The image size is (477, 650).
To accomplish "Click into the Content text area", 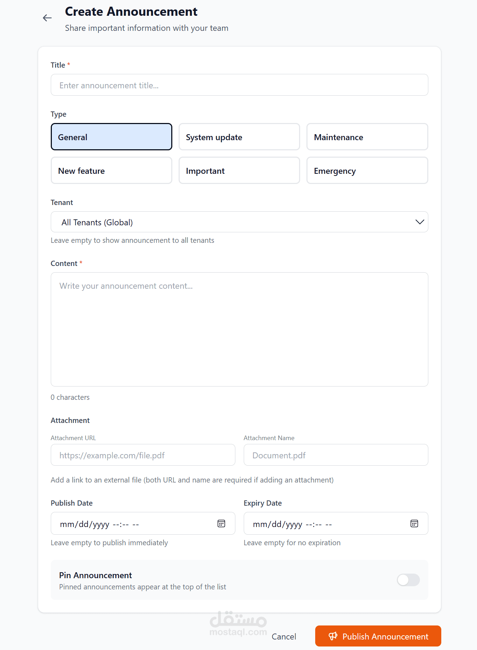I will [x=239, y=329].
